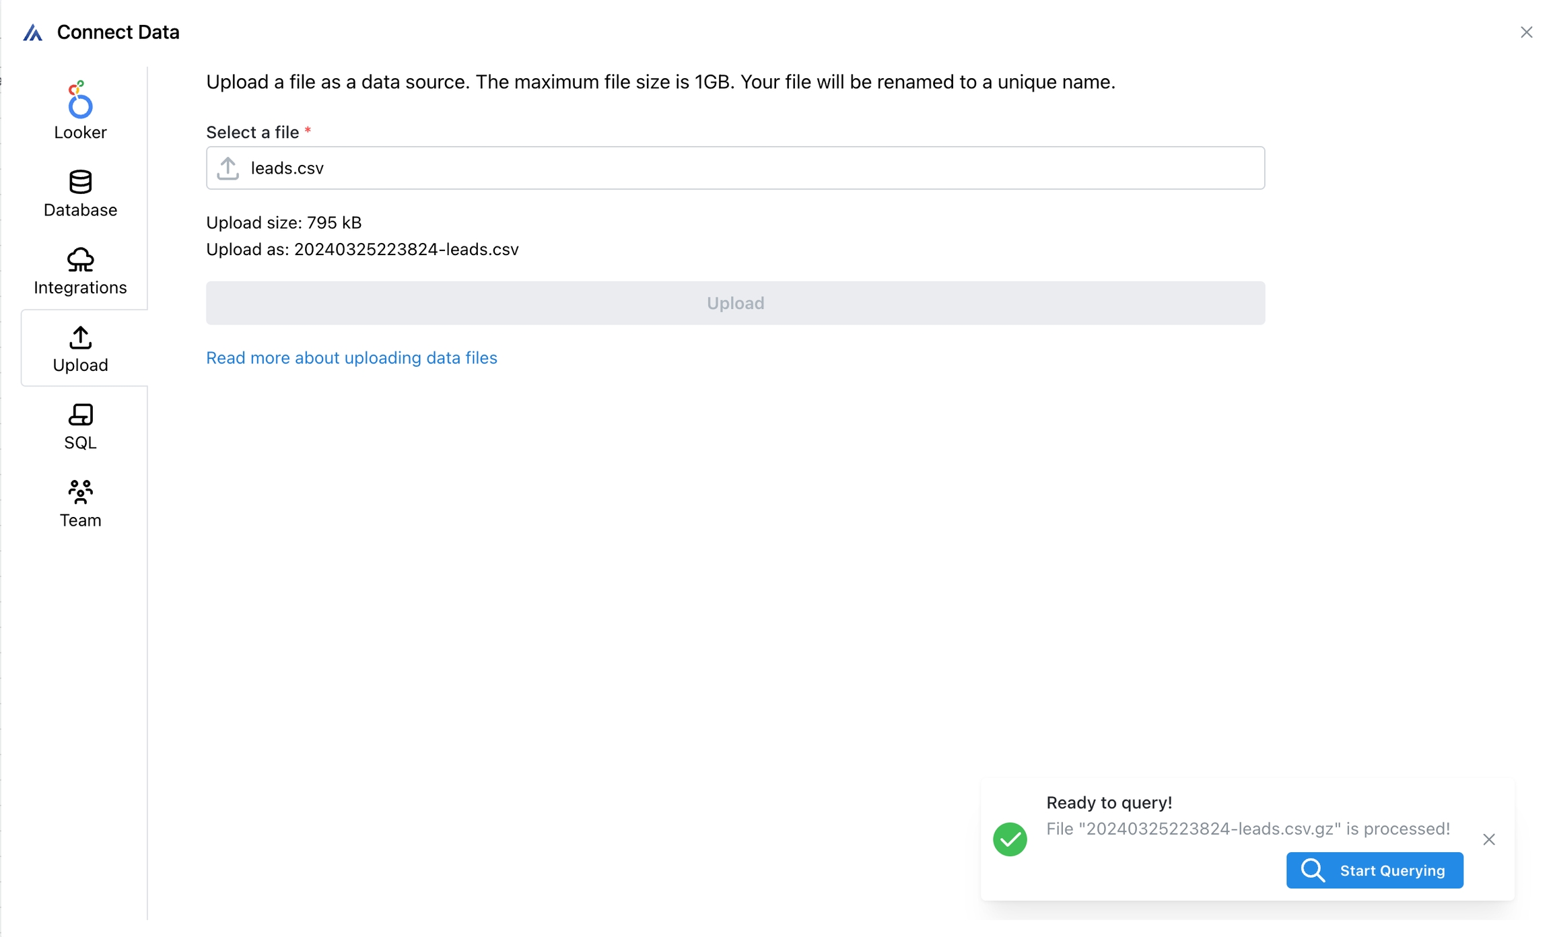This screenshot has height=937, width=1551.
Task: Open the Integrations cloud icon
Action: (x=80, y=259)
